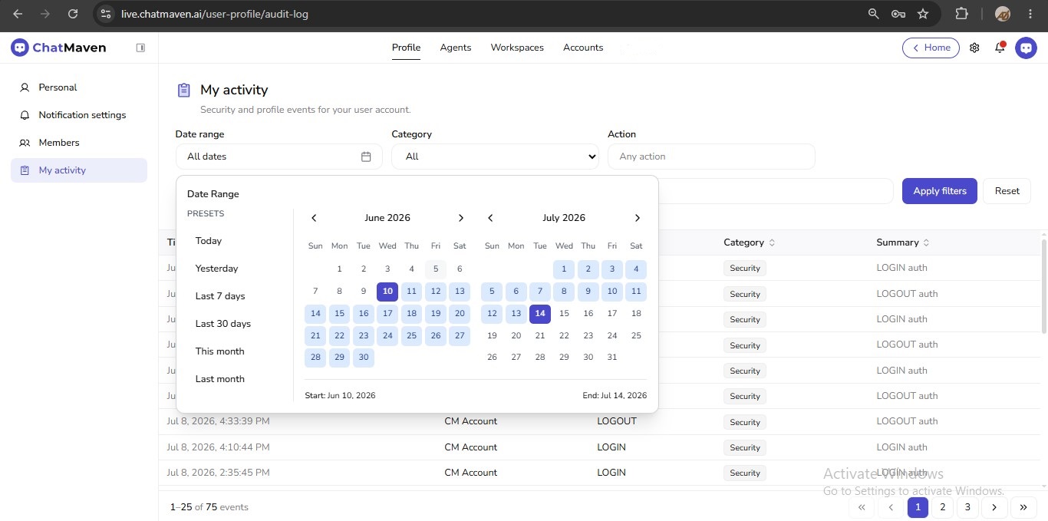This screenshot has width=1048, height=521.
Task: Click the Apply filters button
Action: pos(940,191)
